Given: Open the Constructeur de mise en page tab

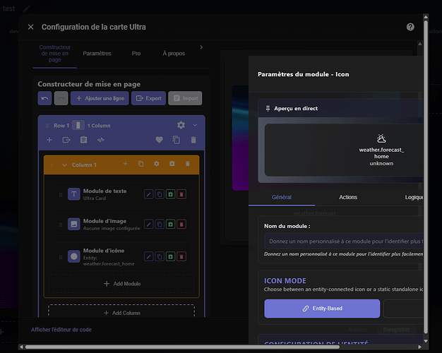Looking at the screenshot, I should [x=54, y=54].
